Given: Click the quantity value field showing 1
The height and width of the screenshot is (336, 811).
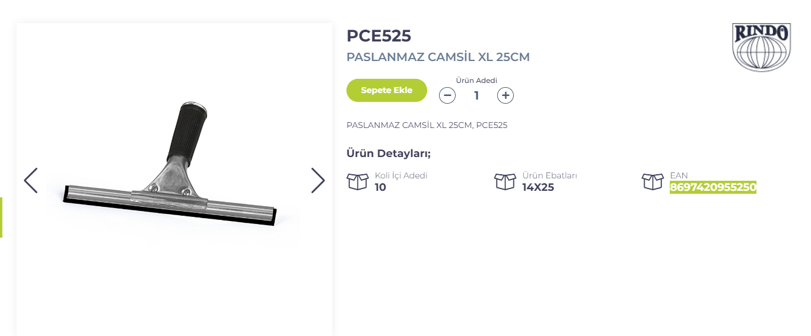Looking at the screenshot, I should pos(476,95).
